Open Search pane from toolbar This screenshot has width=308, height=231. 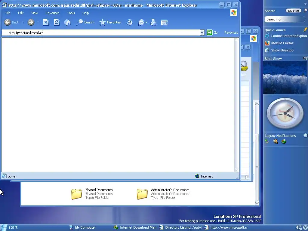click(x=85, y=22)
